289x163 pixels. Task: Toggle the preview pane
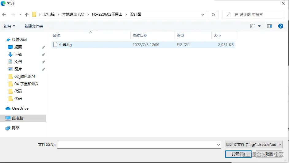tap(270, 26)
